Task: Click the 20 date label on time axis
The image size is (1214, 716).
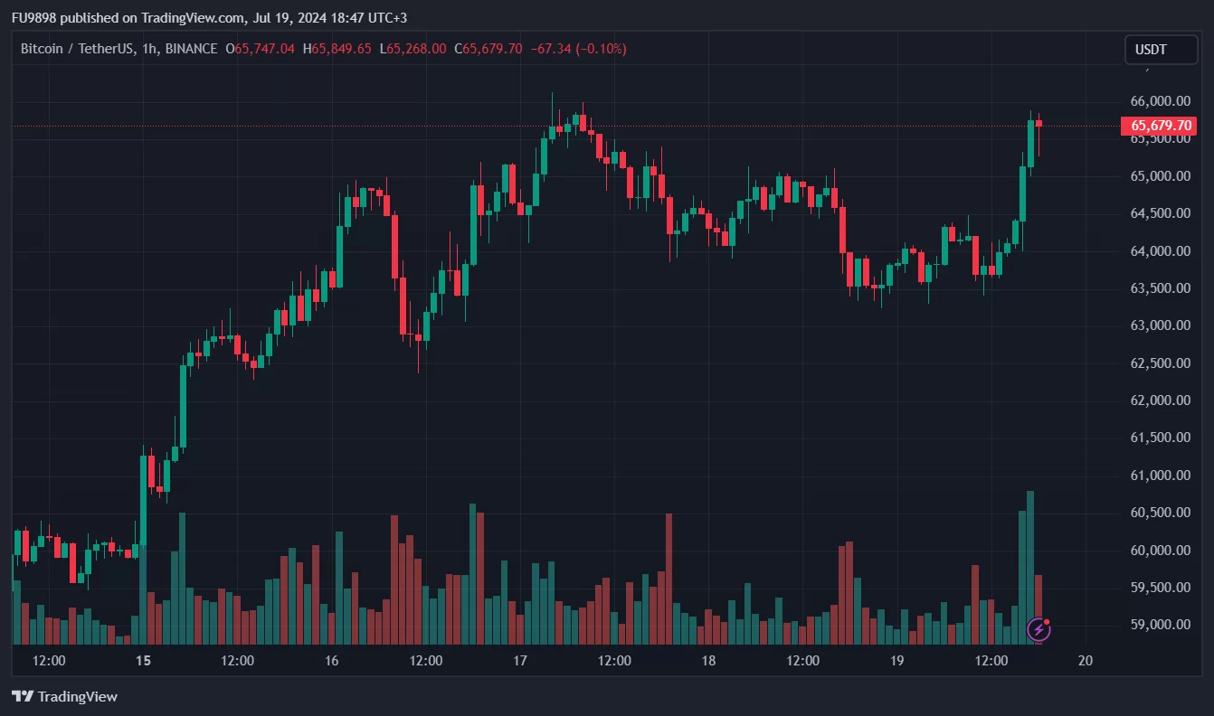Action: (x=1086, y=661)
